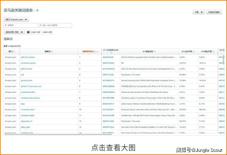Expand the department Amazon.com dropdown
Image resolution: width=227 pixels, height=155 pixels.
click(16, 19)
